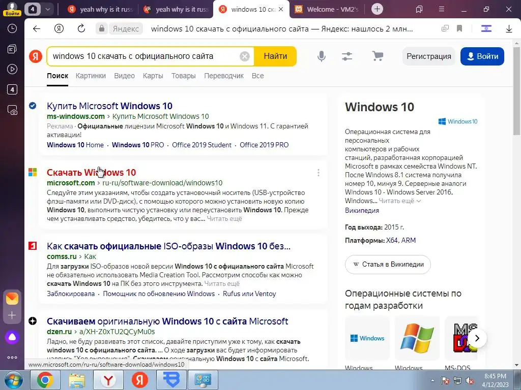Viewport: 521px width, 390px height.
Task: Click the muted volume tray icon
Action: pyautogui.click(x=470, y=380)
